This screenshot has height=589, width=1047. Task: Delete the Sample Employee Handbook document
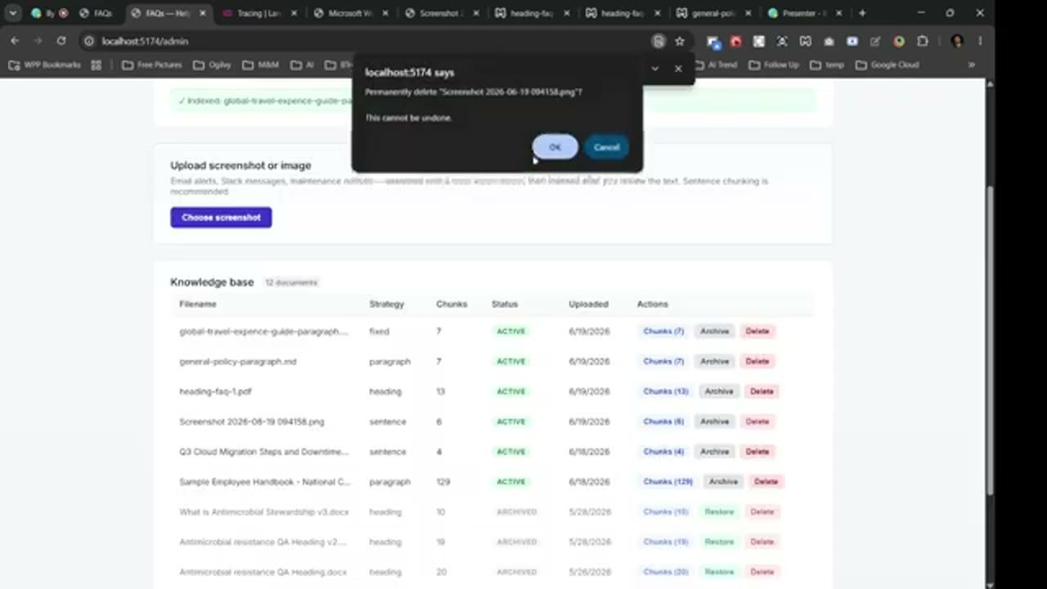click(x=766, y=482)
